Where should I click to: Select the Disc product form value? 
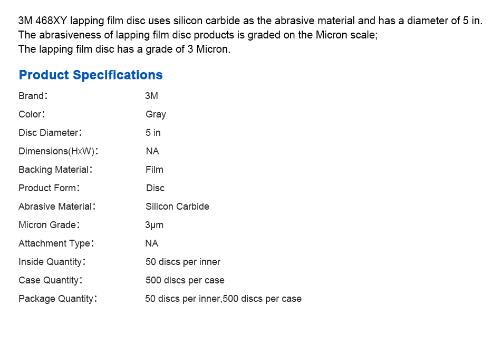156,188
